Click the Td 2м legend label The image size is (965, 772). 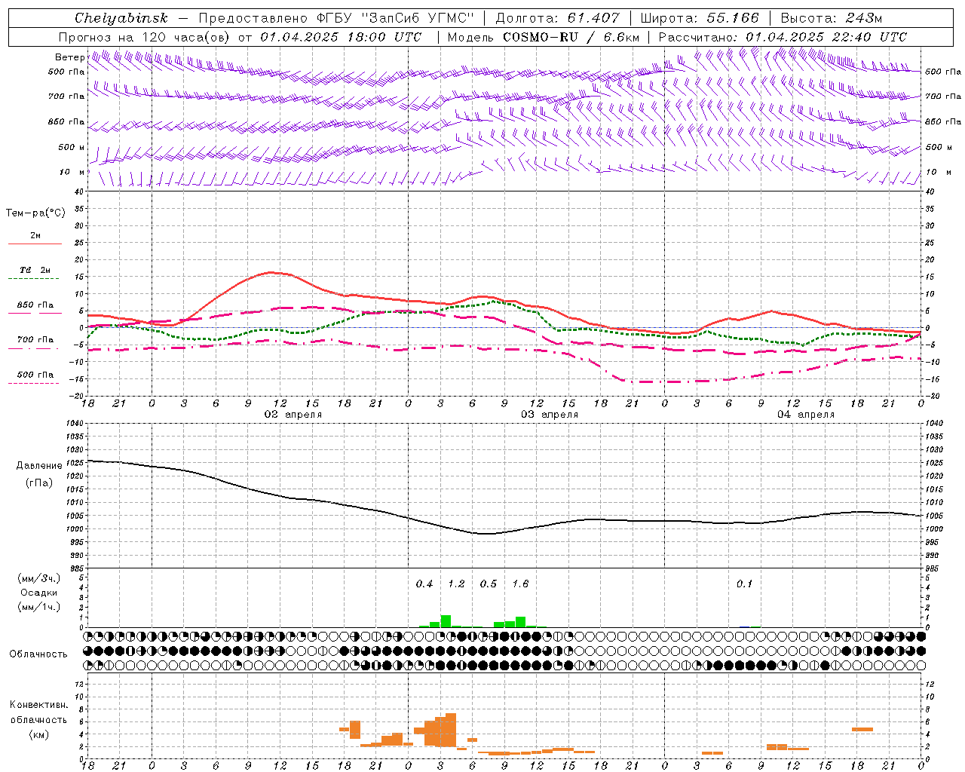[x=35, y=270]
